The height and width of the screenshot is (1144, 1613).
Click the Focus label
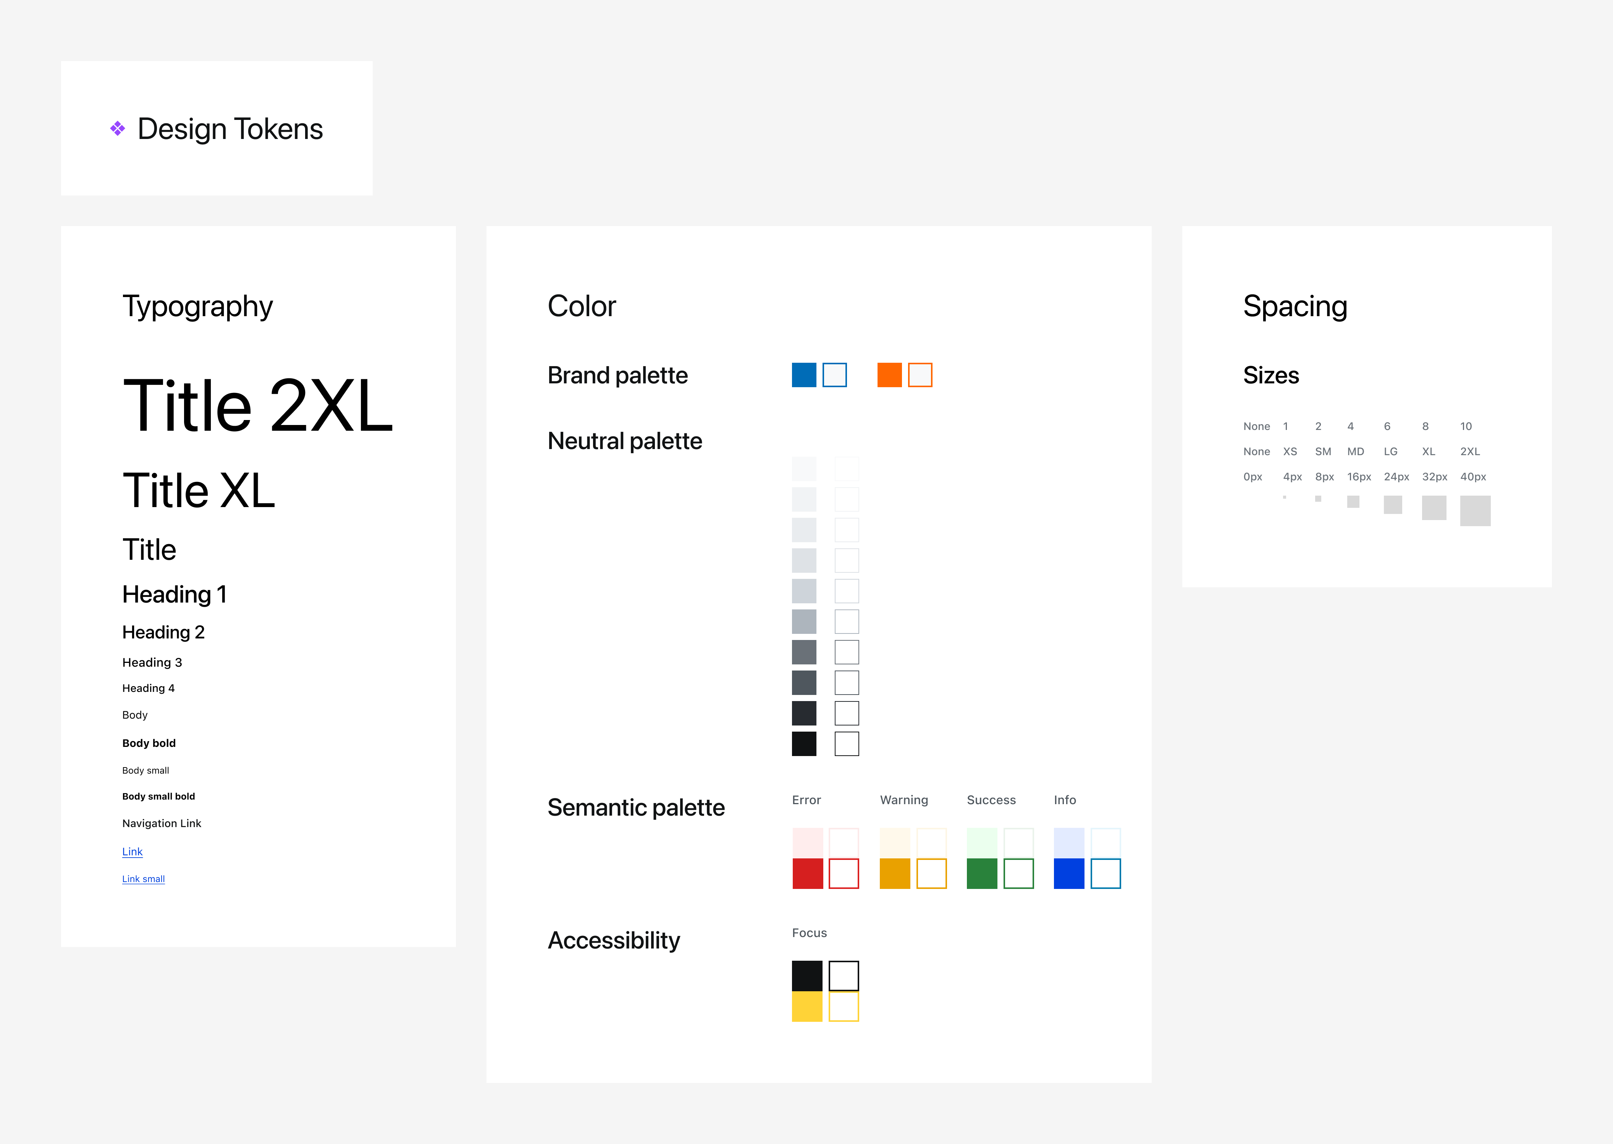(809, 933)
